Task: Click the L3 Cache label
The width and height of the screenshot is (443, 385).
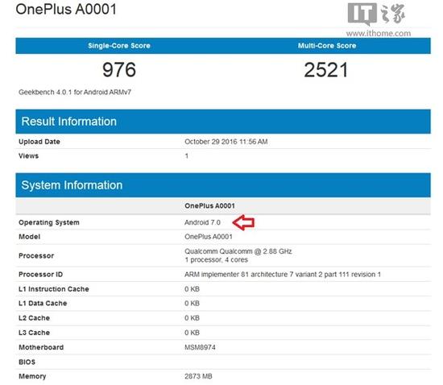Action: coord(34,333)
